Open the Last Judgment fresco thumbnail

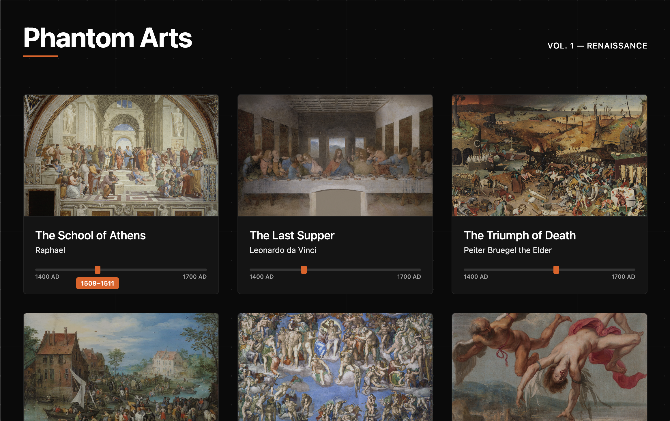[x=335, y=367]
